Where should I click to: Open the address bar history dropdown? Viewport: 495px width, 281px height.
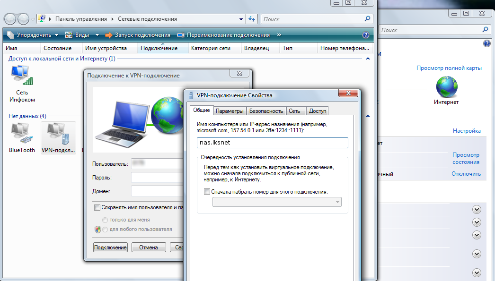(241, 19)
